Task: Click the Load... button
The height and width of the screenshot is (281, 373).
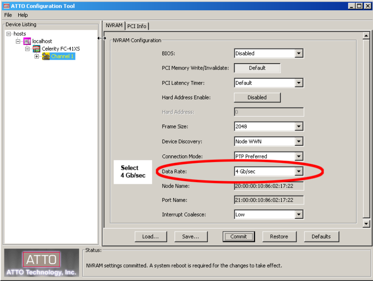Action: coord(150,236)
